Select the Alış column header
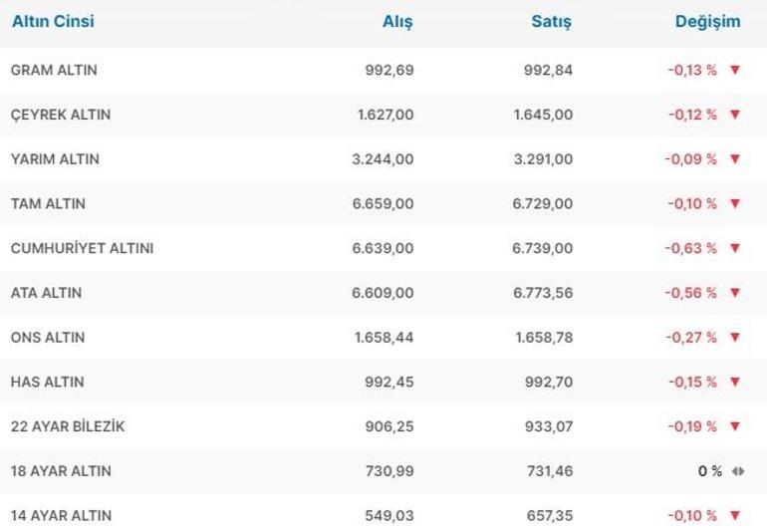 click(397, 22)
